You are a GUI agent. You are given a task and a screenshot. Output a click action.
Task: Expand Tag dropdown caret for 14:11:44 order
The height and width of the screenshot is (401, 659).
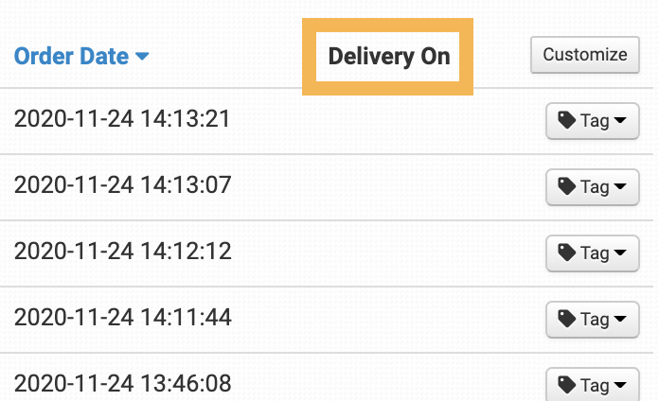tap(620, 320)
